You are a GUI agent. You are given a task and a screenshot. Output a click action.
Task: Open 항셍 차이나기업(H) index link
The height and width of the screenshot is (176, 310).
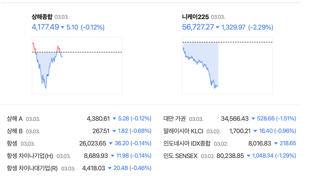30,156
